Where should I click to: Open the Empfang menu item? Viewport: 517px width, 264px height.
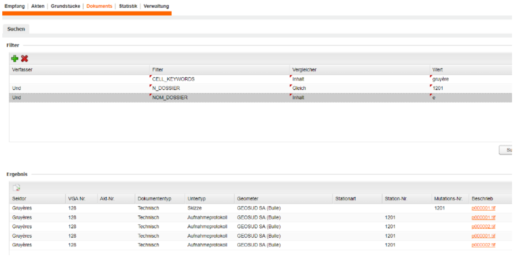click(x=14, y=6)
